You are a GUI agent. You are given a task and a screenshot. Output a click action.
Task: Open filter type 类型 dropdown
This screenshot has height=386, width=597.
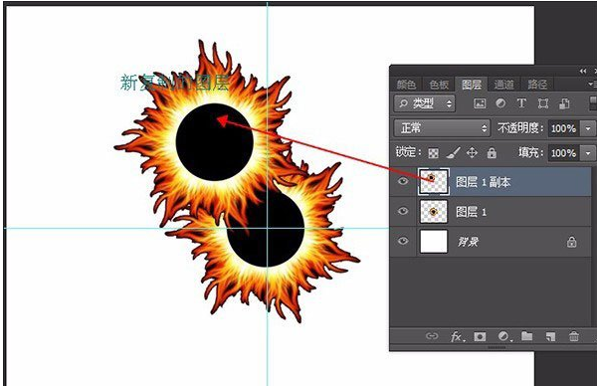tap(424, 103)
